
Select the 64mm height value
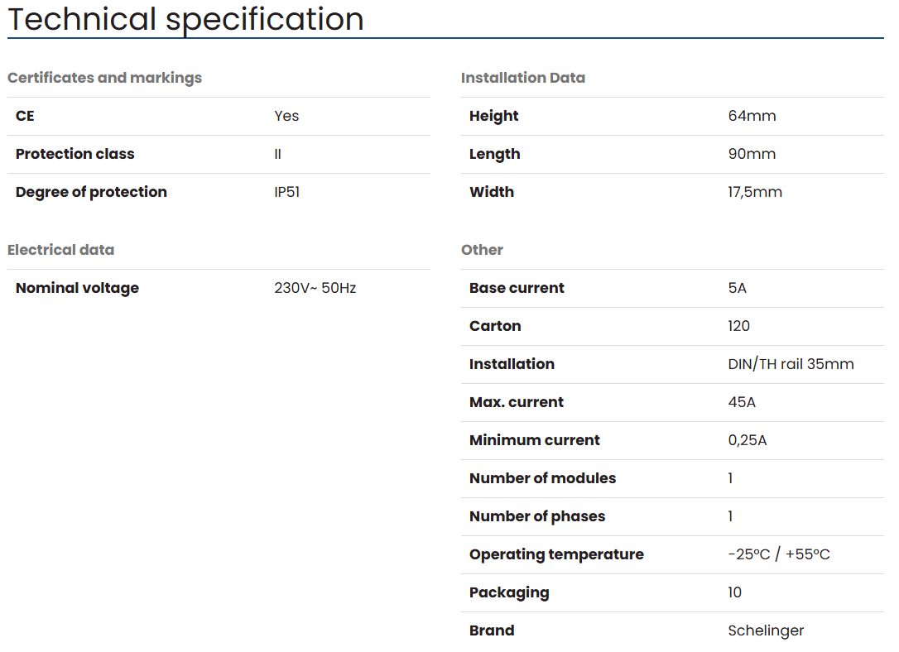[752, 116]
